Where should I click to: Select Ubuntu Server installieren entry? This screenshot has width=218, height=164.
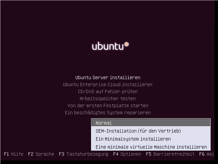point(108,77)
